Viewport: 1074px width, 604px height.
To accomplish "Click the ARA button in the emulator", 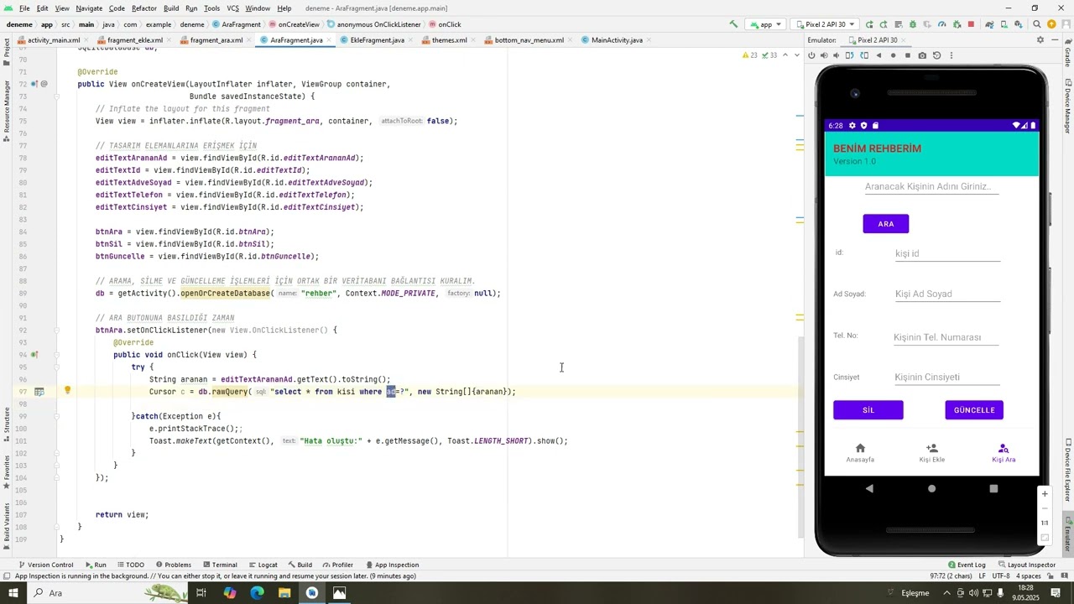I will click(886, 224).
